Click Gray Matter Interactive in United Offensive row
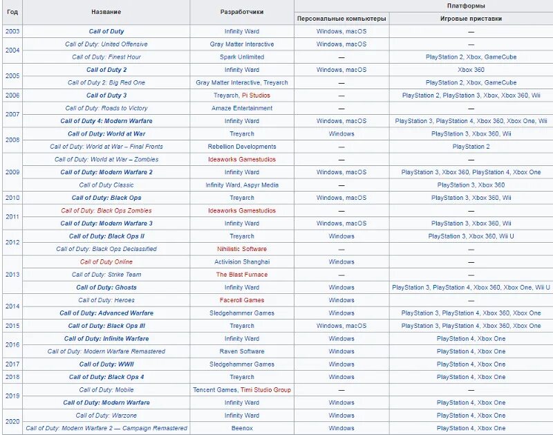553x435 pixels. (241, 44)
